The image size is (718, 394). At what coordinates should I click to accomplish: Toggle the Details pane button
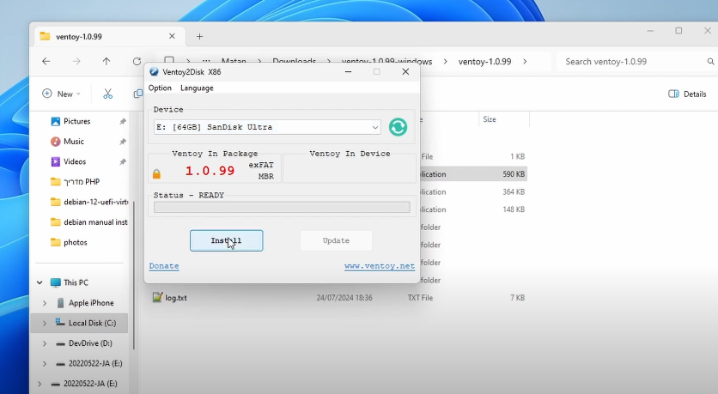pyautogui.click(x=687, y=94)
